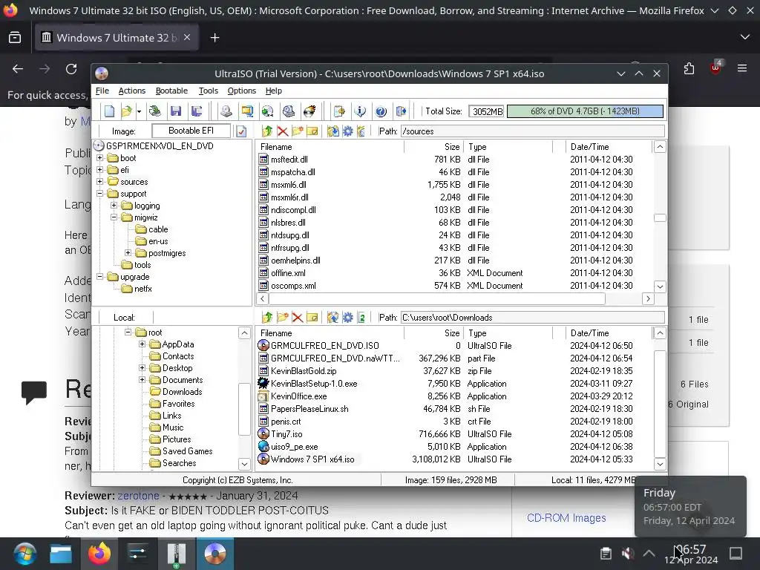Go up a folder in image pane toolbar

[x=267, y=131]
